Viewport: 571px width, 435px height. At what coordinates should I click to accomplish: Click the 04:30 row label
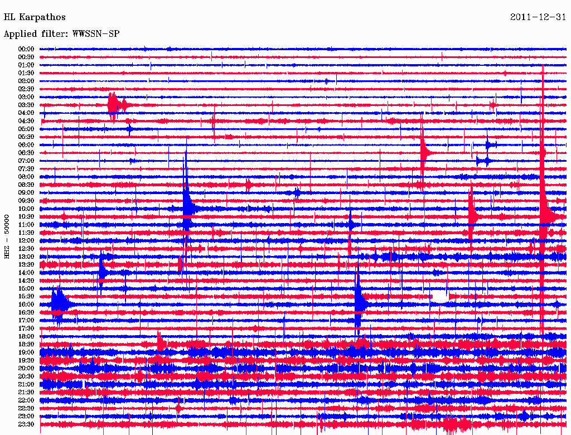click(26, 121)
